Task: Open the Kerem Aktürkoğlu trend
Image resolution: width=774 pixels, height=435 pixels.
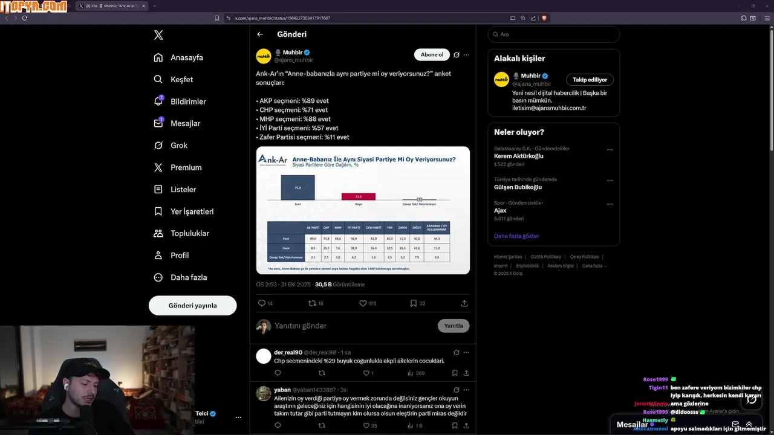Action: point(519,156)
